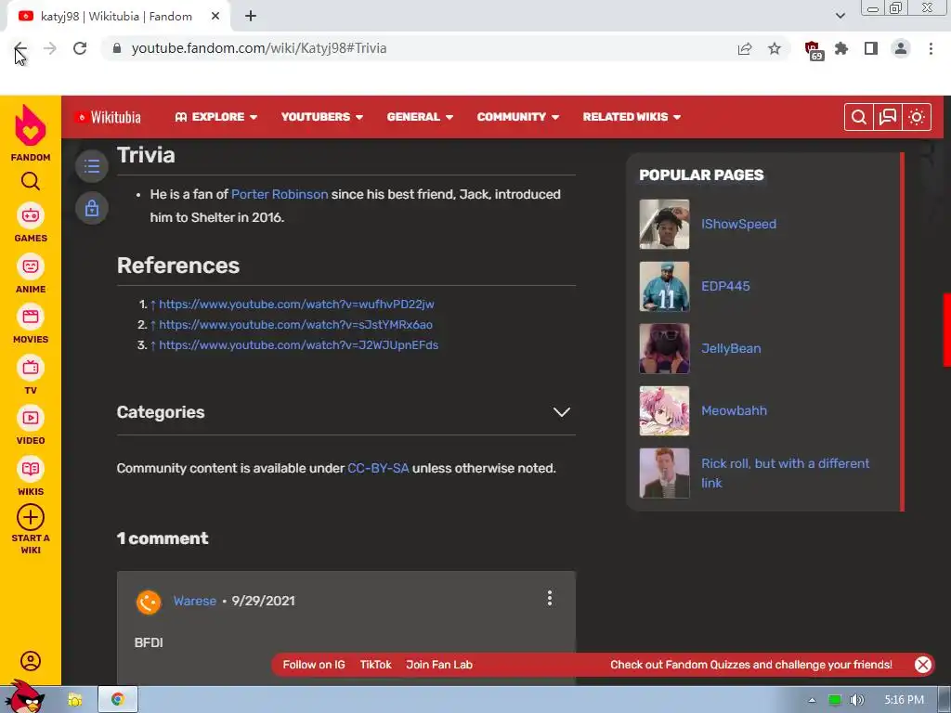Expand the General menu

(x=420, y=117)
